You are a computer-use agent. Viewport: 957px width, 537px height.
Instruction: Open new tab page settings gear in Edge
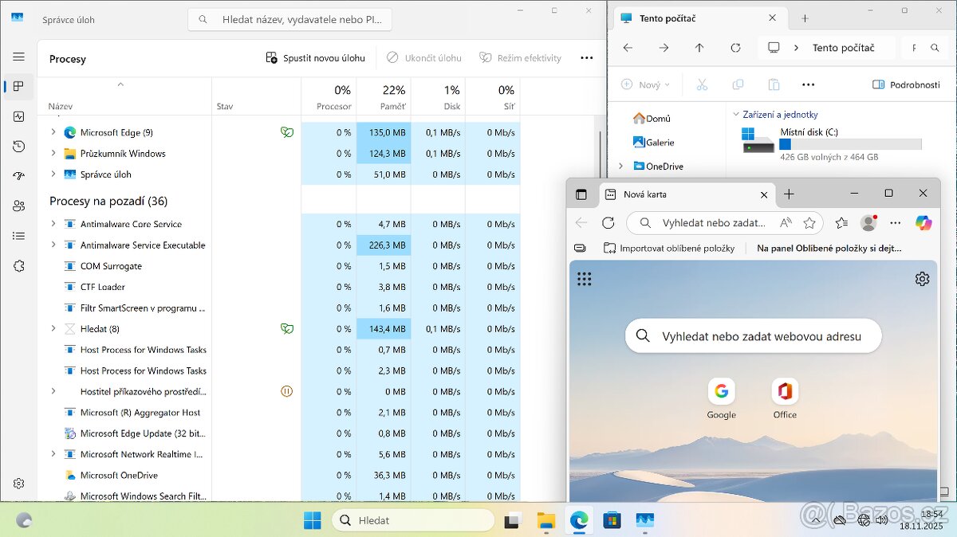tap(922, 278)
